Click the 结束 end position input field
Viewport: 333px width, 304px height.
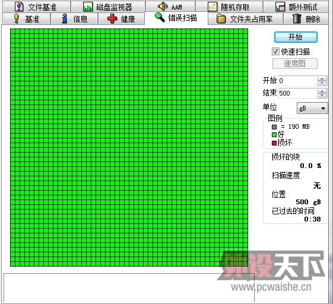(297, 93)
